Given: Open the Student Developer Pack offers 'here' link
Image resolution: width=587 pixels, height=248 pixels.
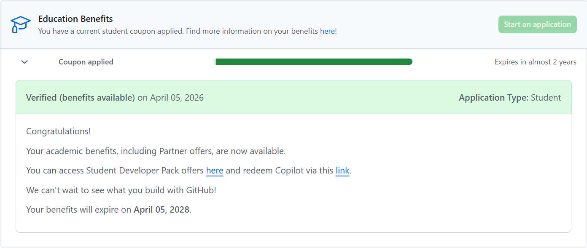Looking at the screenshot, I should (215, 171).
